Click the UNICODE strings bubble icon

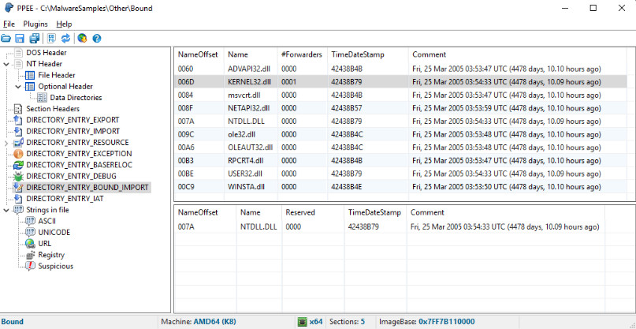point(30,233)
